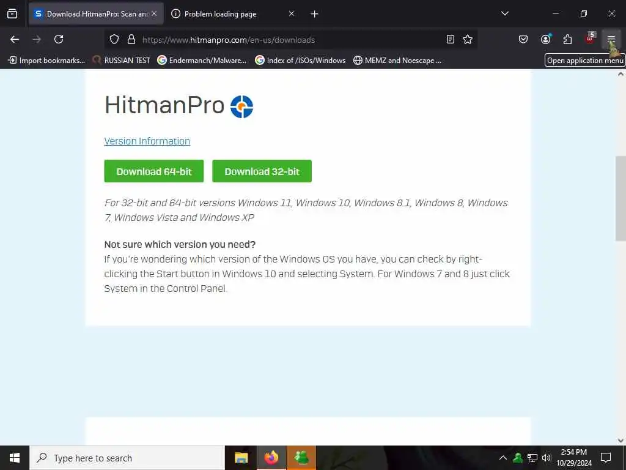Screen dimensions: 626x470
Task: Click green people app taskbar icon
Action: click(x=301, y=458)
